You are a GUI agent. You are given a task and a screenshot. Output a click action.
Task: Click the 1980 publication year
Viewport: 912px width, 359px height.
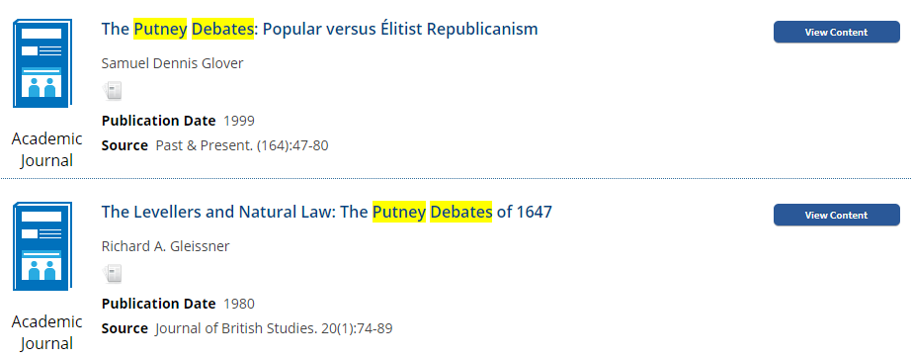(x=239, y=304)
